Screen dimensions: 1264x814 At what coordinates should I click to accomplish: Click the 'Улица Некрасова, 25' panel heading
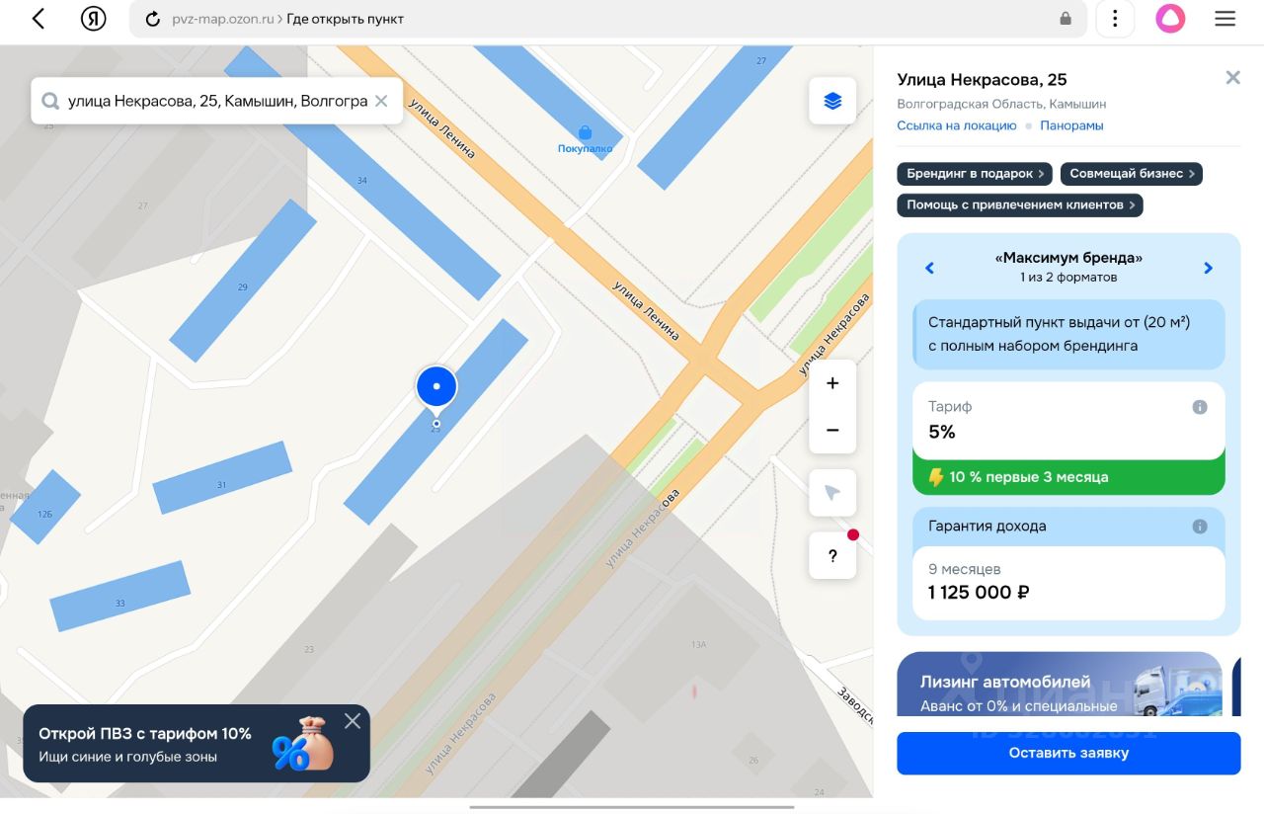pos(982,79)
